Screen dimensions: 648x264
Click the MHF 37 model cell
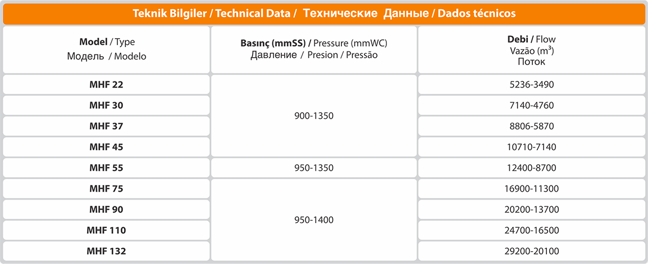(x=107, y=126)
